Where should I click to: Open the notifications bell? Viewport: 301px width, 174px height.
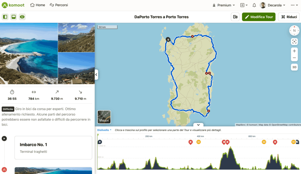click(x=254, y=5)
